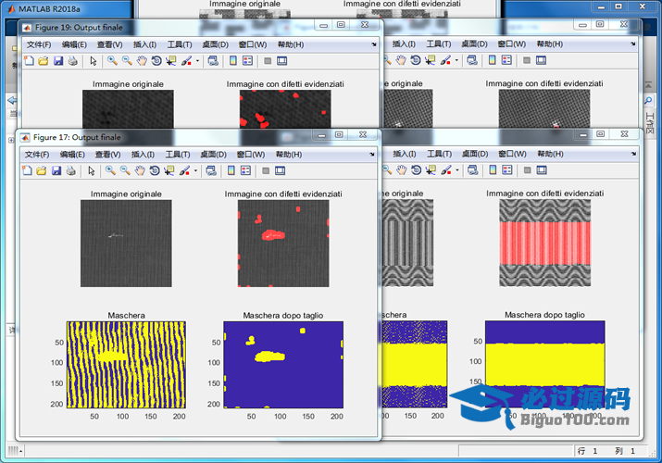
Task: Select Zoom In tool in Figure 17
Action: pos(111,170)
